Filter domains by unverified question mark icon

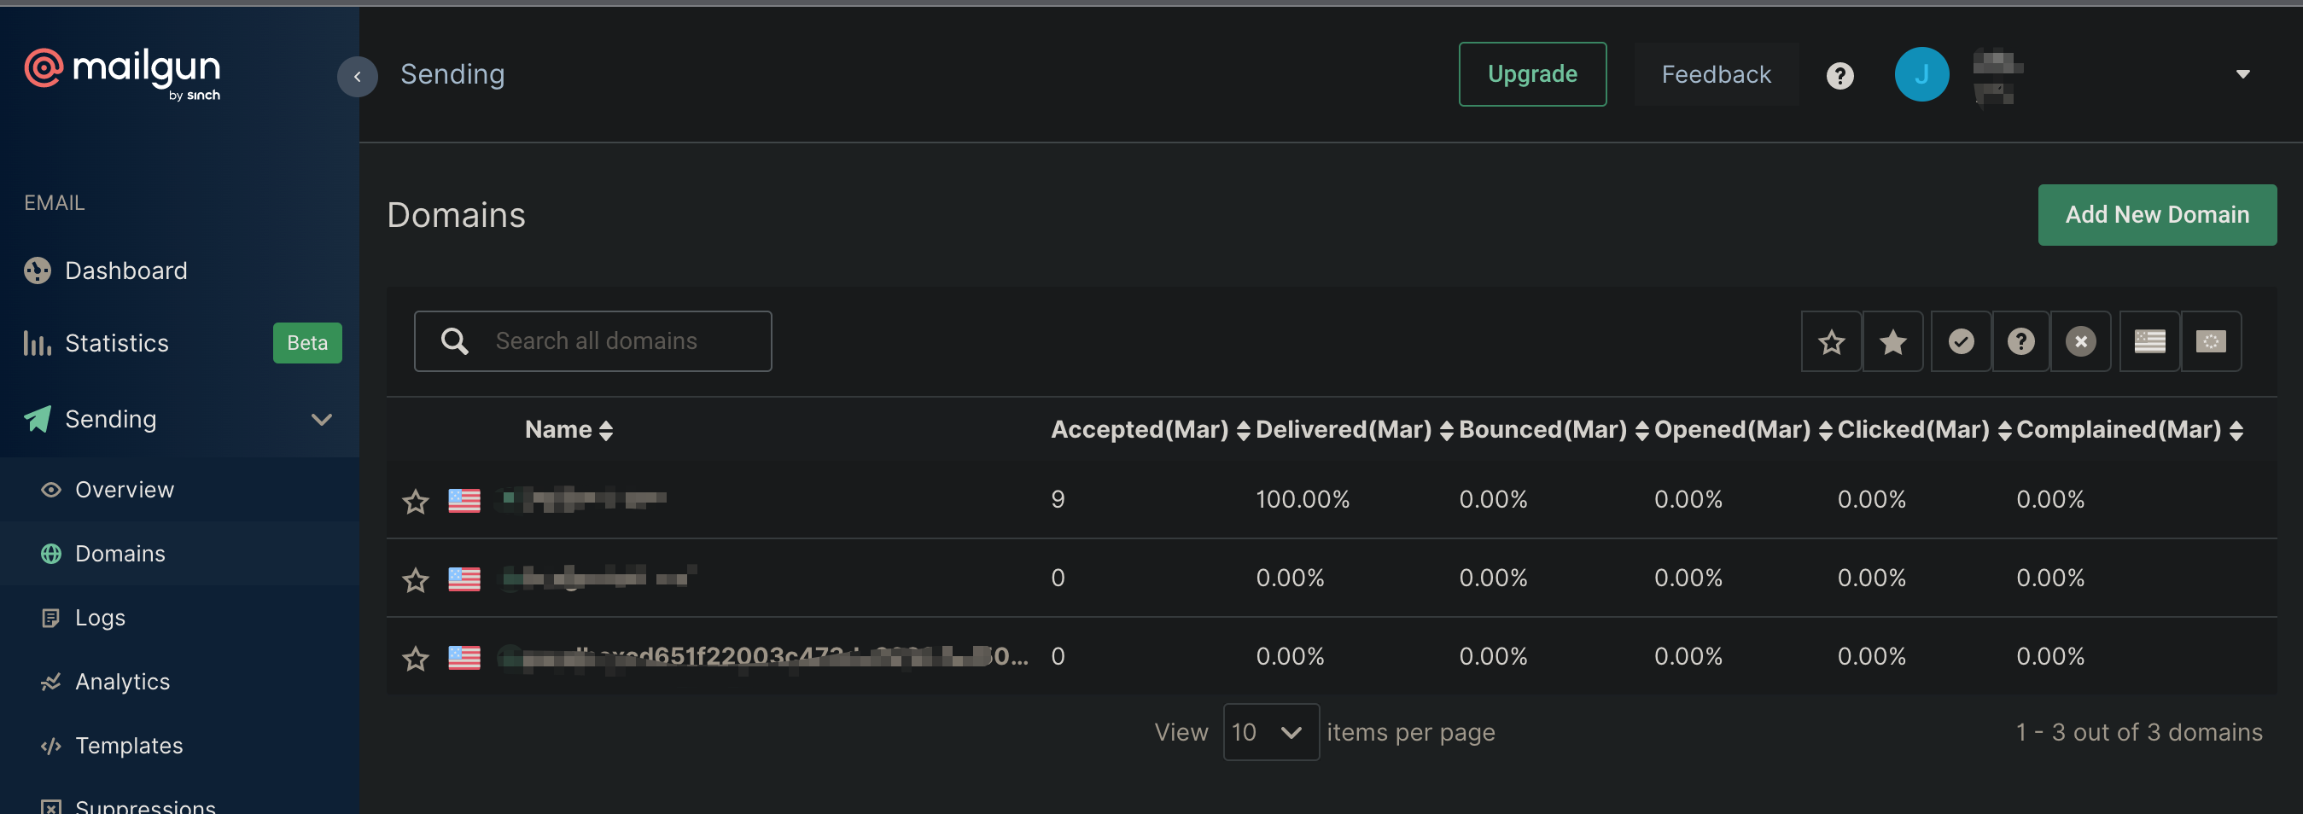point(2020,341)
